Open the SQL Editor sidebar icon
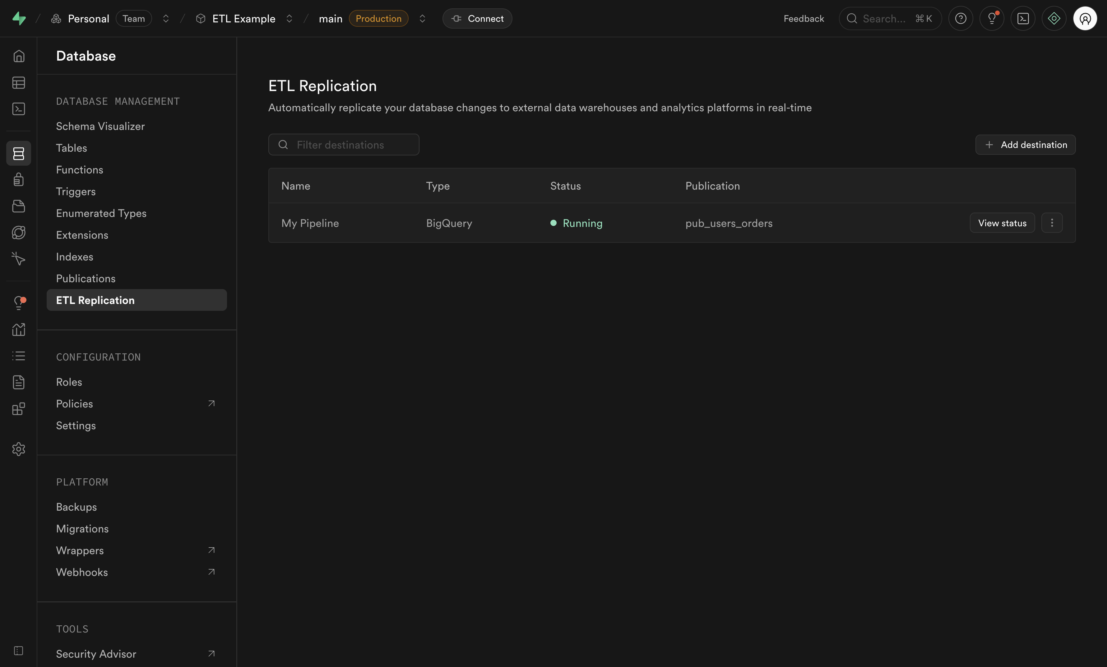 coord(18,109)
